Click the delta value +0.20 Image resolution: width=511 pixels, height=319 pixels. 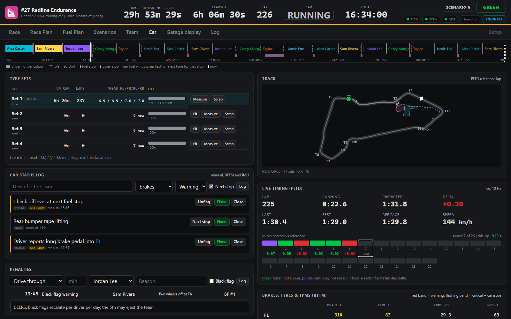point(453,204)
